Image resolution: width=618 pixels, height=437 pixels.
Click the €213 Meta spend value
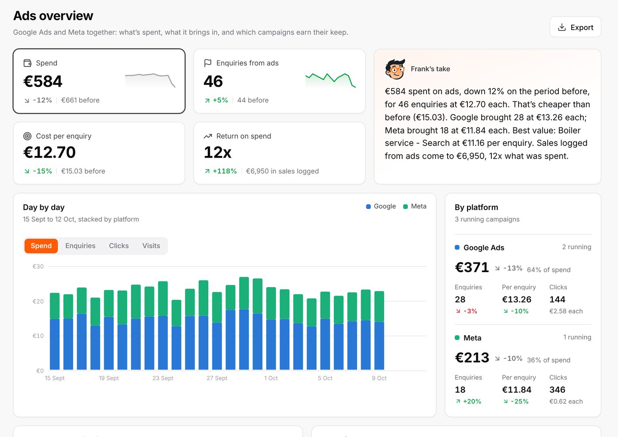[472, 357]
